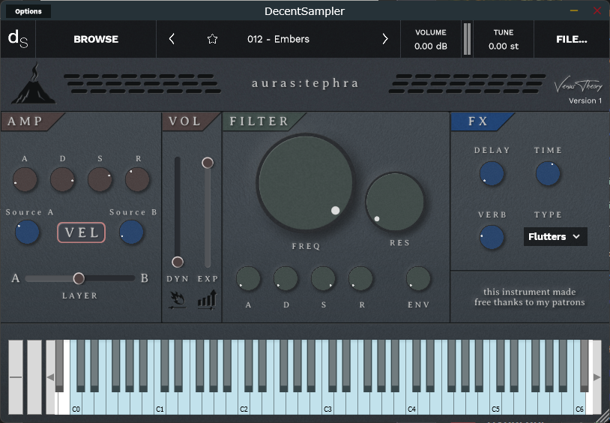Click the large filter FREQ knob

(306, 183)
